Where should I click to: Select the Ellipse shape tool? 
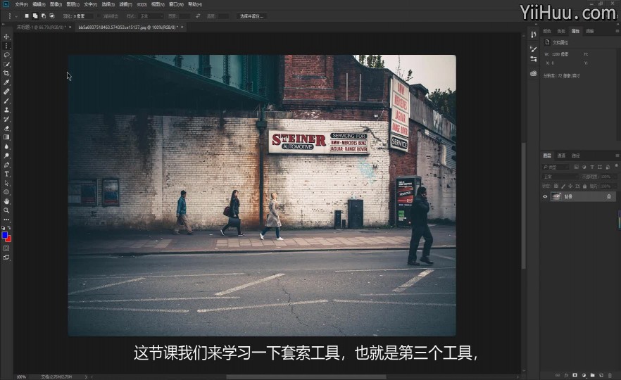click(6, 192)
